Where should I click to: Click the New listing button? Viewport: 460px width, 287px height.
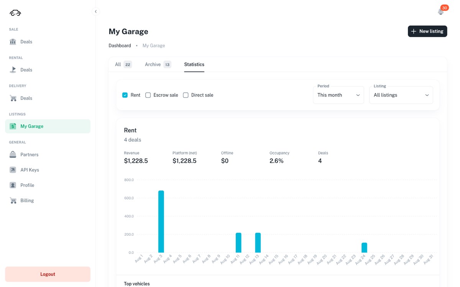(x=427, y=31)
